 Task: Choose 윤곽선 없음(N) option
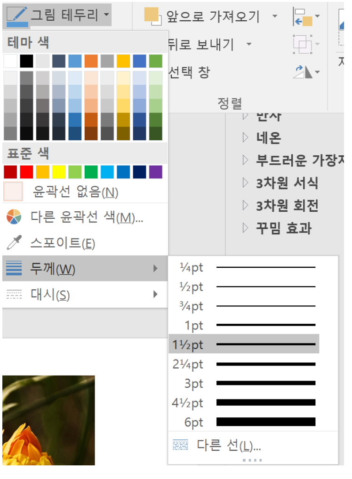(85, 192)
